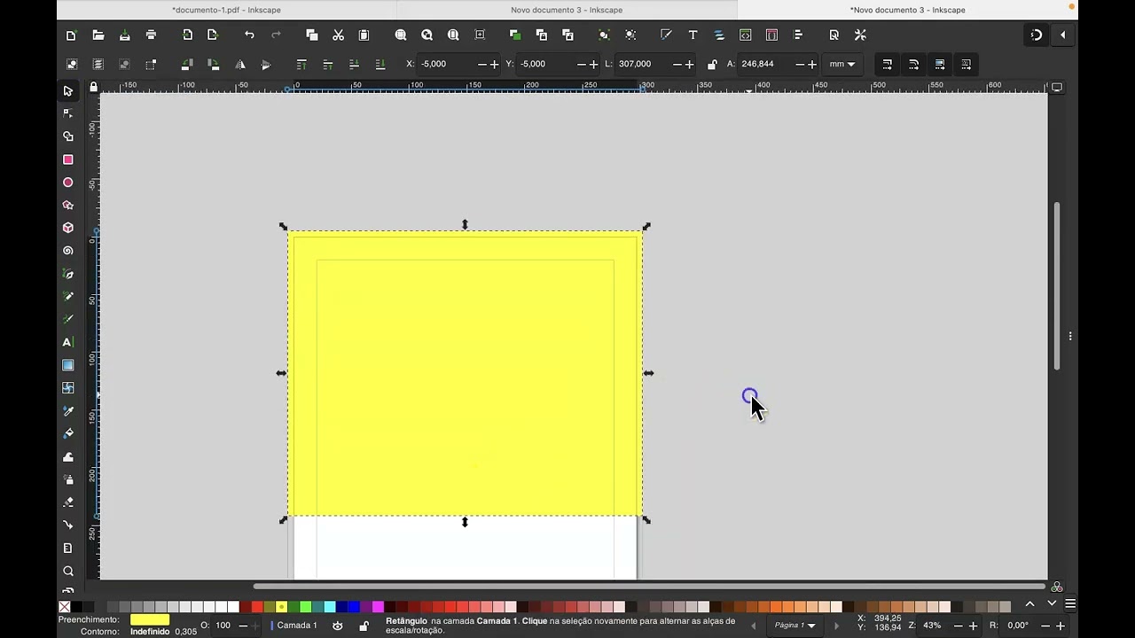Open the XML editor
Screen dimensions: 1135x638
pos(745,35)
